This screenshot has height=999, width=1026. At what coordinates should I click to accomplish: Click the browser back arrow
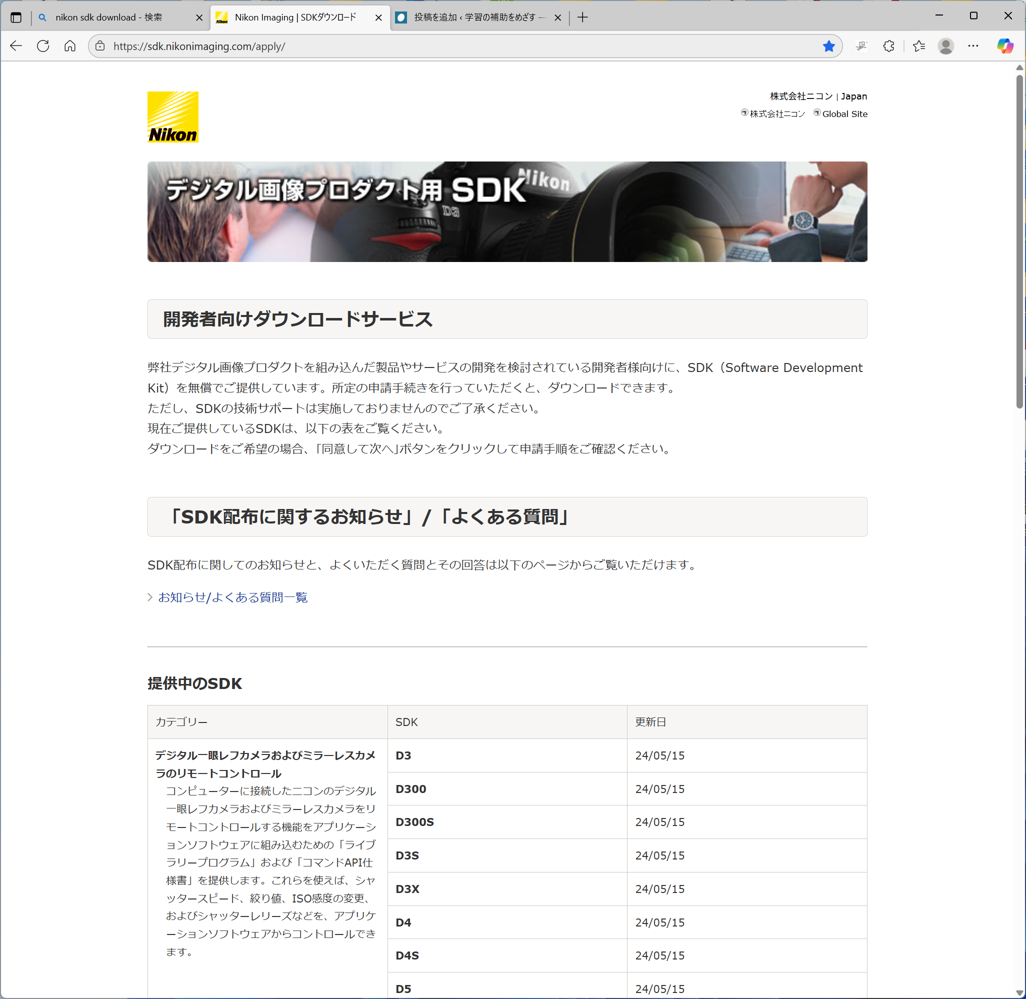[x=16, y=46]
